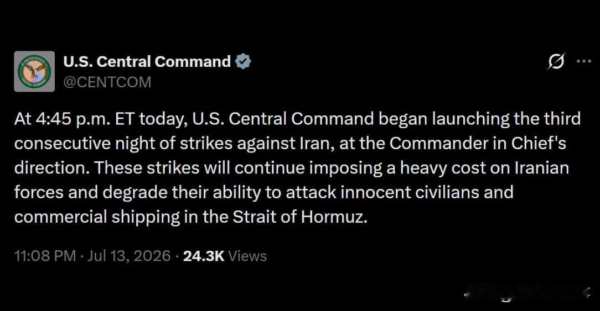Click the Jul 13, 2026 date
600x311 pixels.
click(x=129, y=256)
